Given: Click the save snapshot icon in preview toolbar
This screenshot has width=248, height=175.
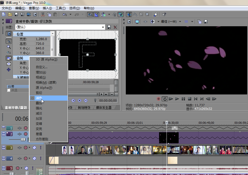Looking at the screenshot, I should [206, 22].
